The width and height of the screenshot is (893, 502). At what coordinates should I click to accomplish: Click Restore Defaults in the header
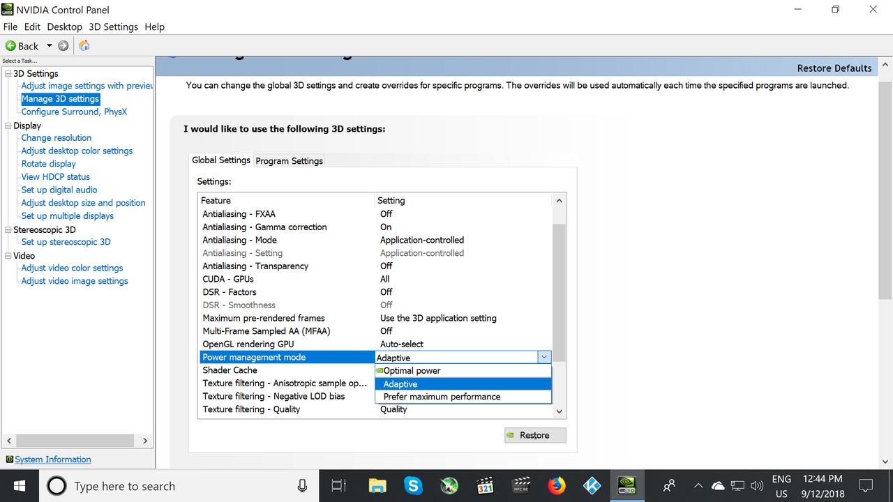pos(834,68)
